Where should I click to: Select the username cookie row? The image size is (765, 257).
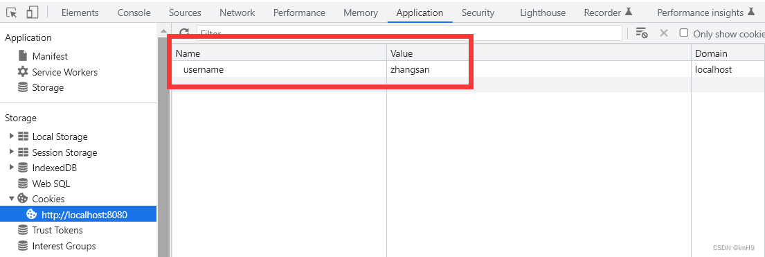click(469, 69)
